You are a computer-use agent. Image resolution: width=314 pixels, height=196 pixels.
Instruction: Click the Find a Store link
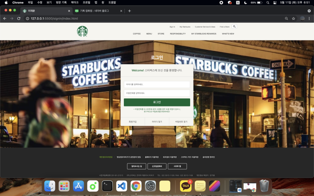[224, 27]
